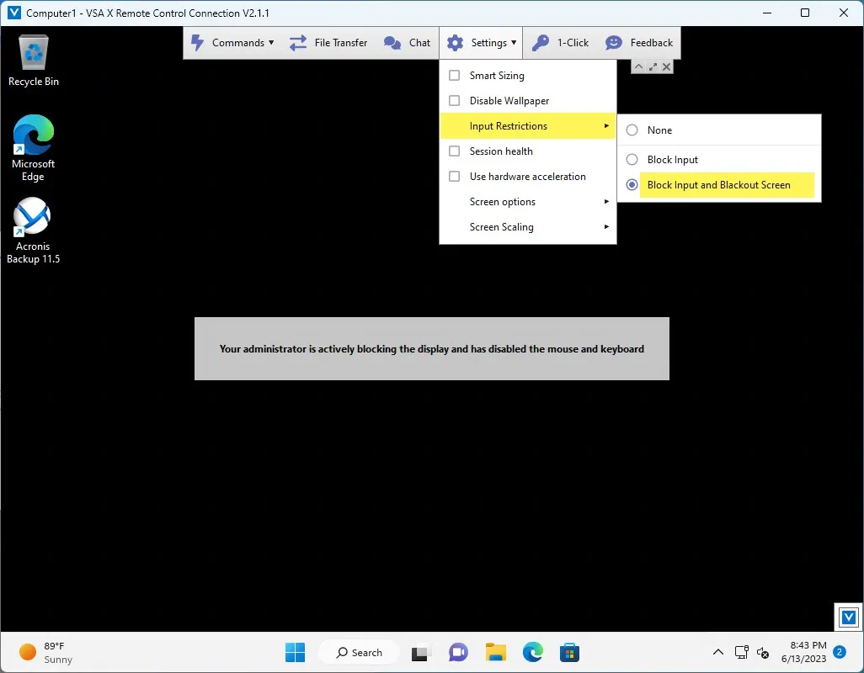Click the taskbar Search box
This screenshot has width=864, height=673.
point(360,652)
